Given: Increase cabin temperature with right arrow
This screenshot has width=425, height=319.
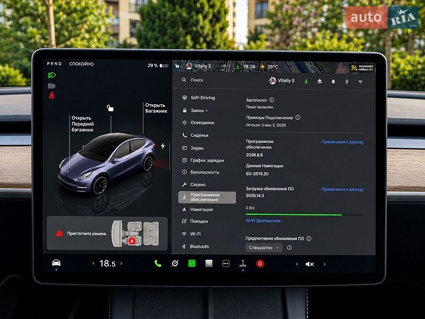Looking at the screenshot, I should click(121, 263).
